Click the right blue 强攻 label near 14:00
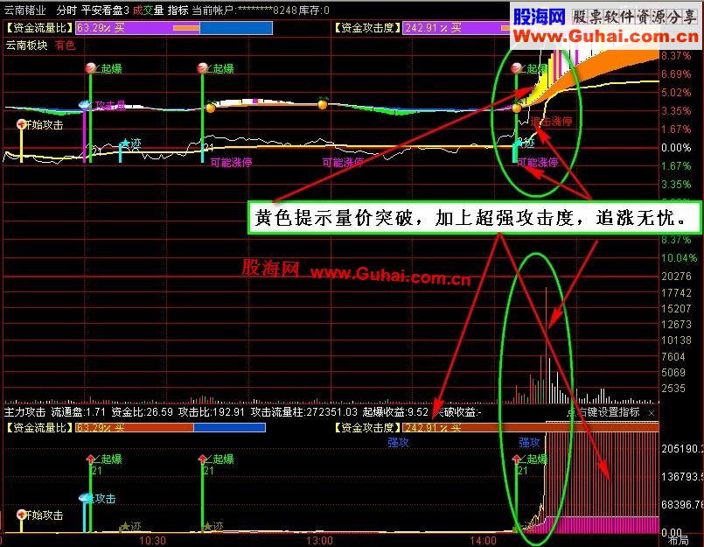 pyautogui.click(x=529, y=442)
